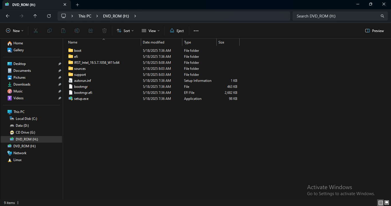Expand chevron after DVD_ROM (H:) in address bar
Viewport: 391px width, 206px height.
pos(135,16)
